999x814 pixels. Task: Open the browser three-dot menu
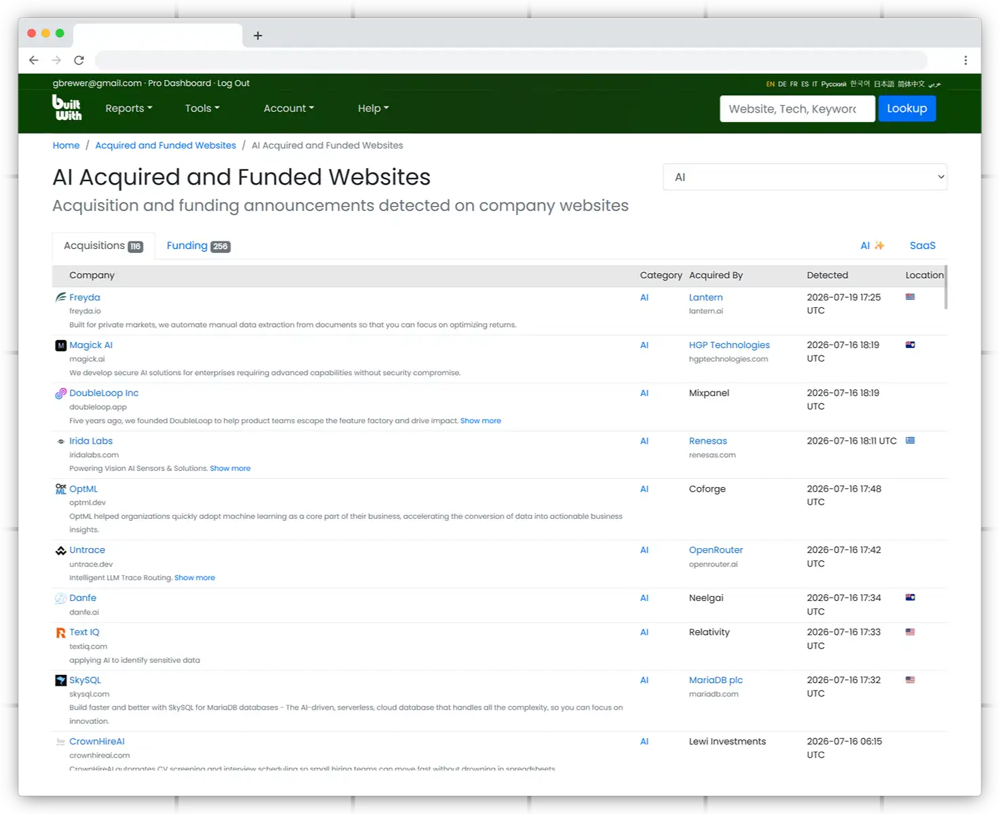point(965,60)
